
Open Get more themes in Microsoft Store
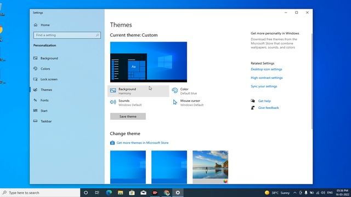(143, 143)
